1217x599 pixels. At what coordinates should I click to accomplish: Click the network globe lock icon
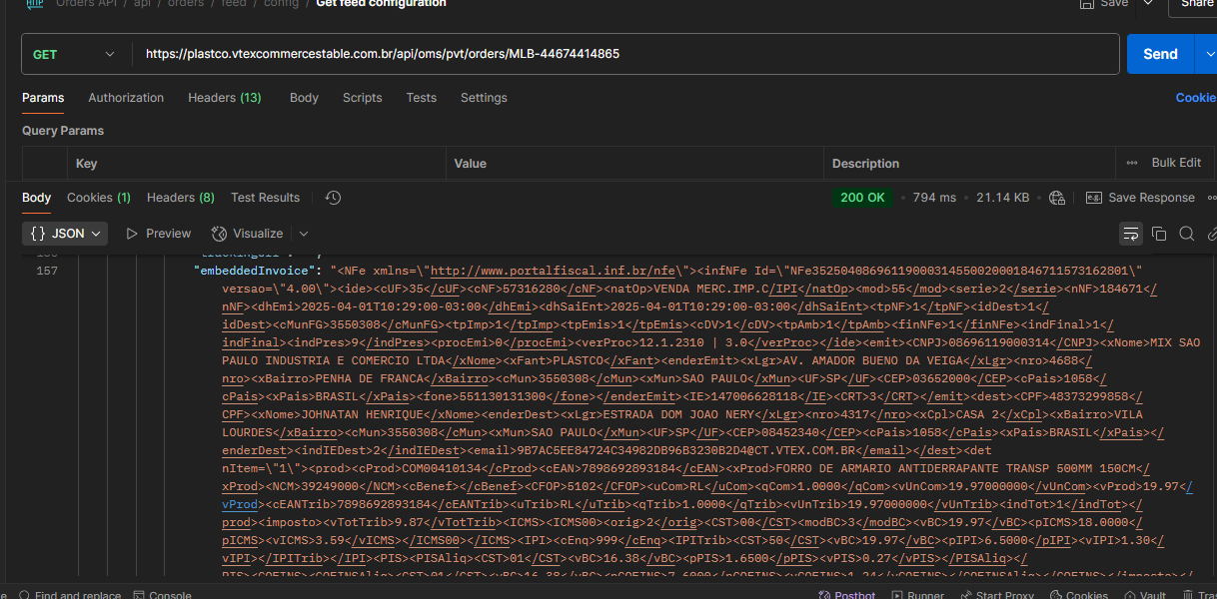[1057, 198]
